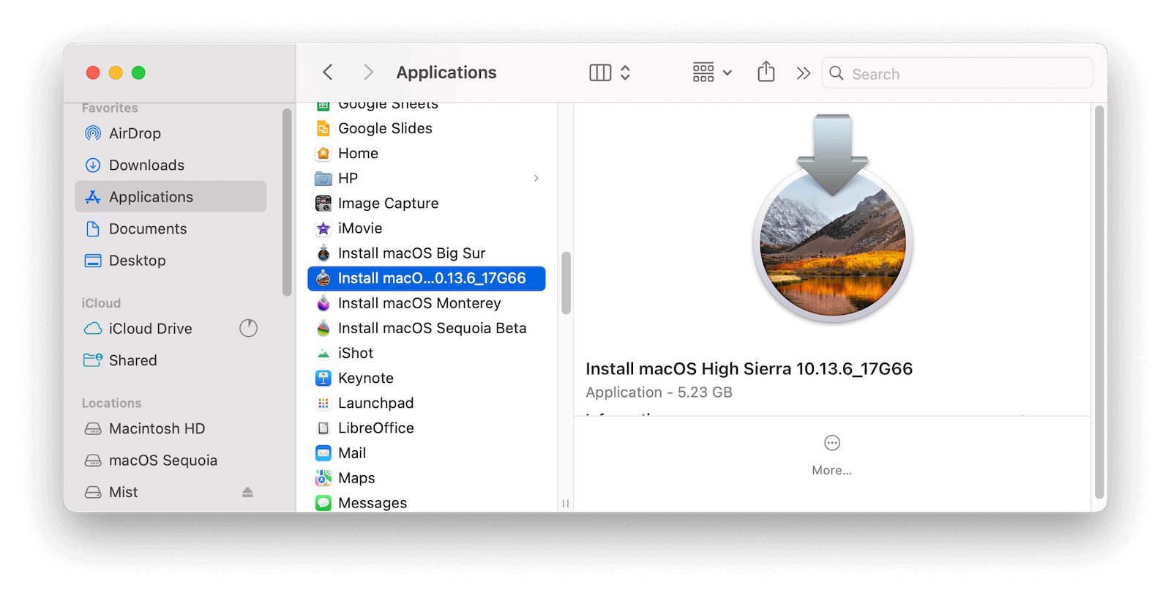The image size is (1171, 596).
Task: Click the Mail app icon
Action: (x=323, y=453)
